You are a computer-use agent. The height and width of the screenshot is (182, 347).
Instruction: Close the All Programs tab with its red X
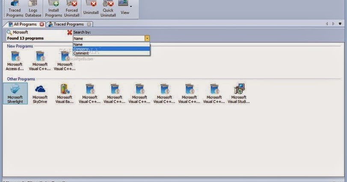coord(42,24)
